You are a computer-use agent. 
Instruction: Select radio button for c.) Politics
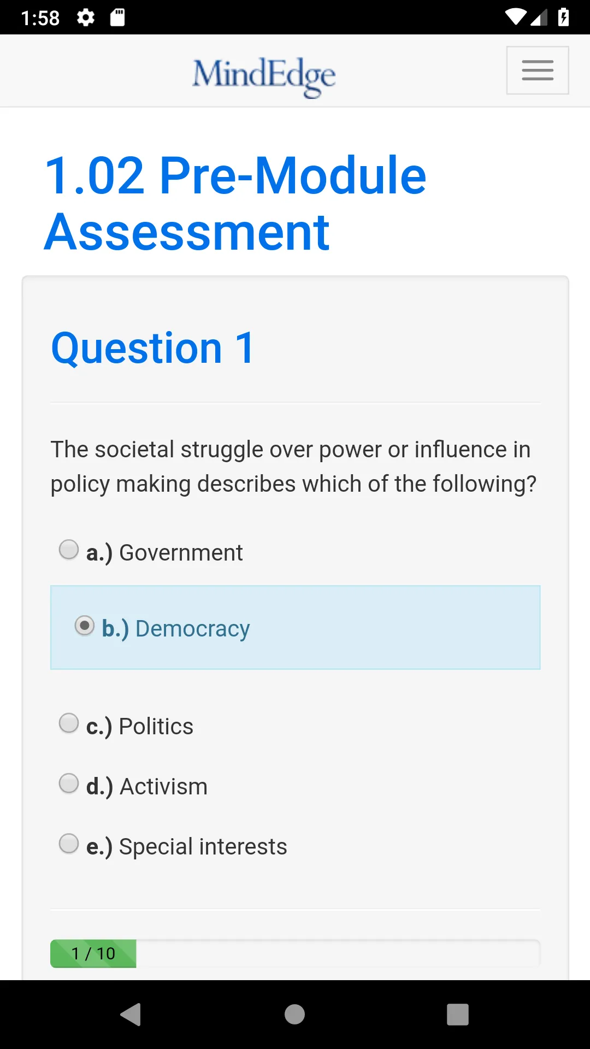(69, 723)
